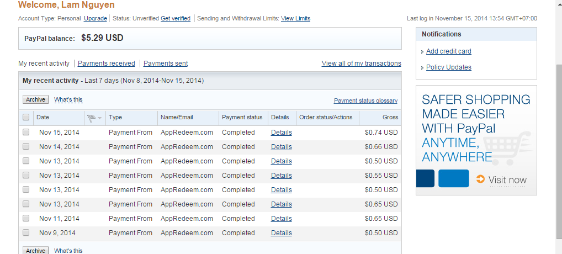
Task: Select the Nov 9, 2014 transaction checkbox
Action: coord(26,233)
